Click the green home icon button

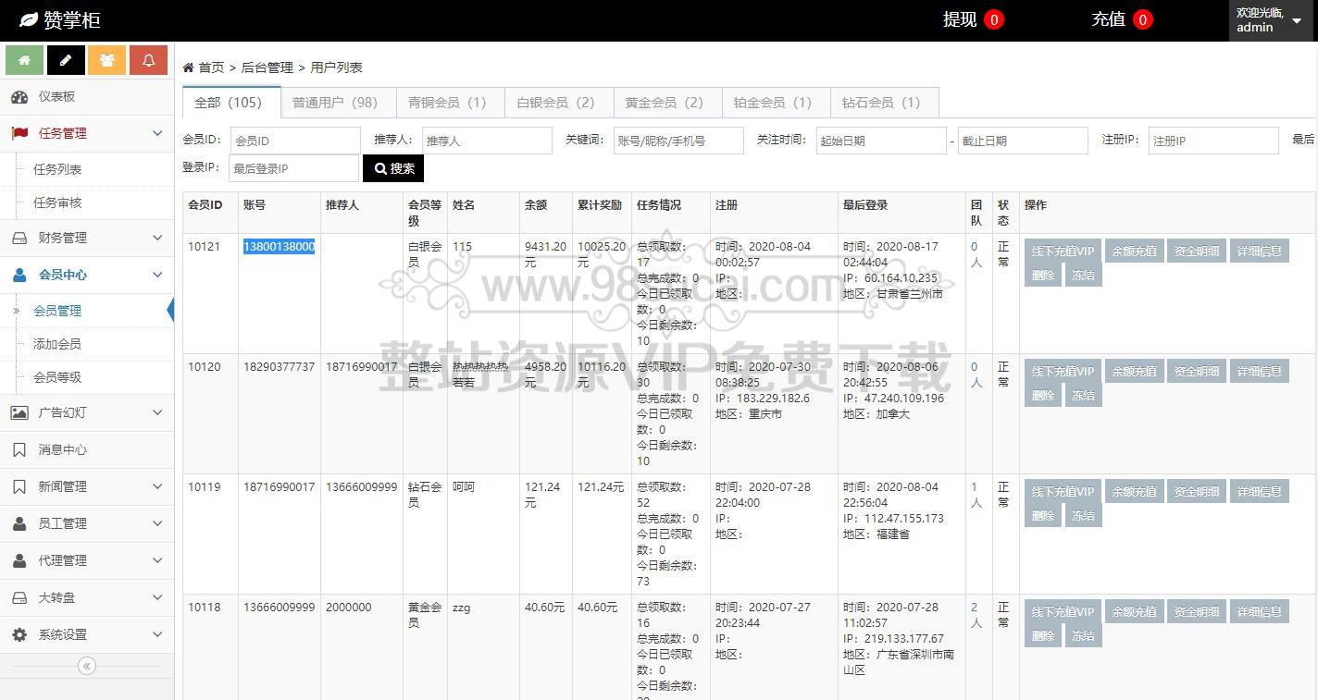coord(24,60)
